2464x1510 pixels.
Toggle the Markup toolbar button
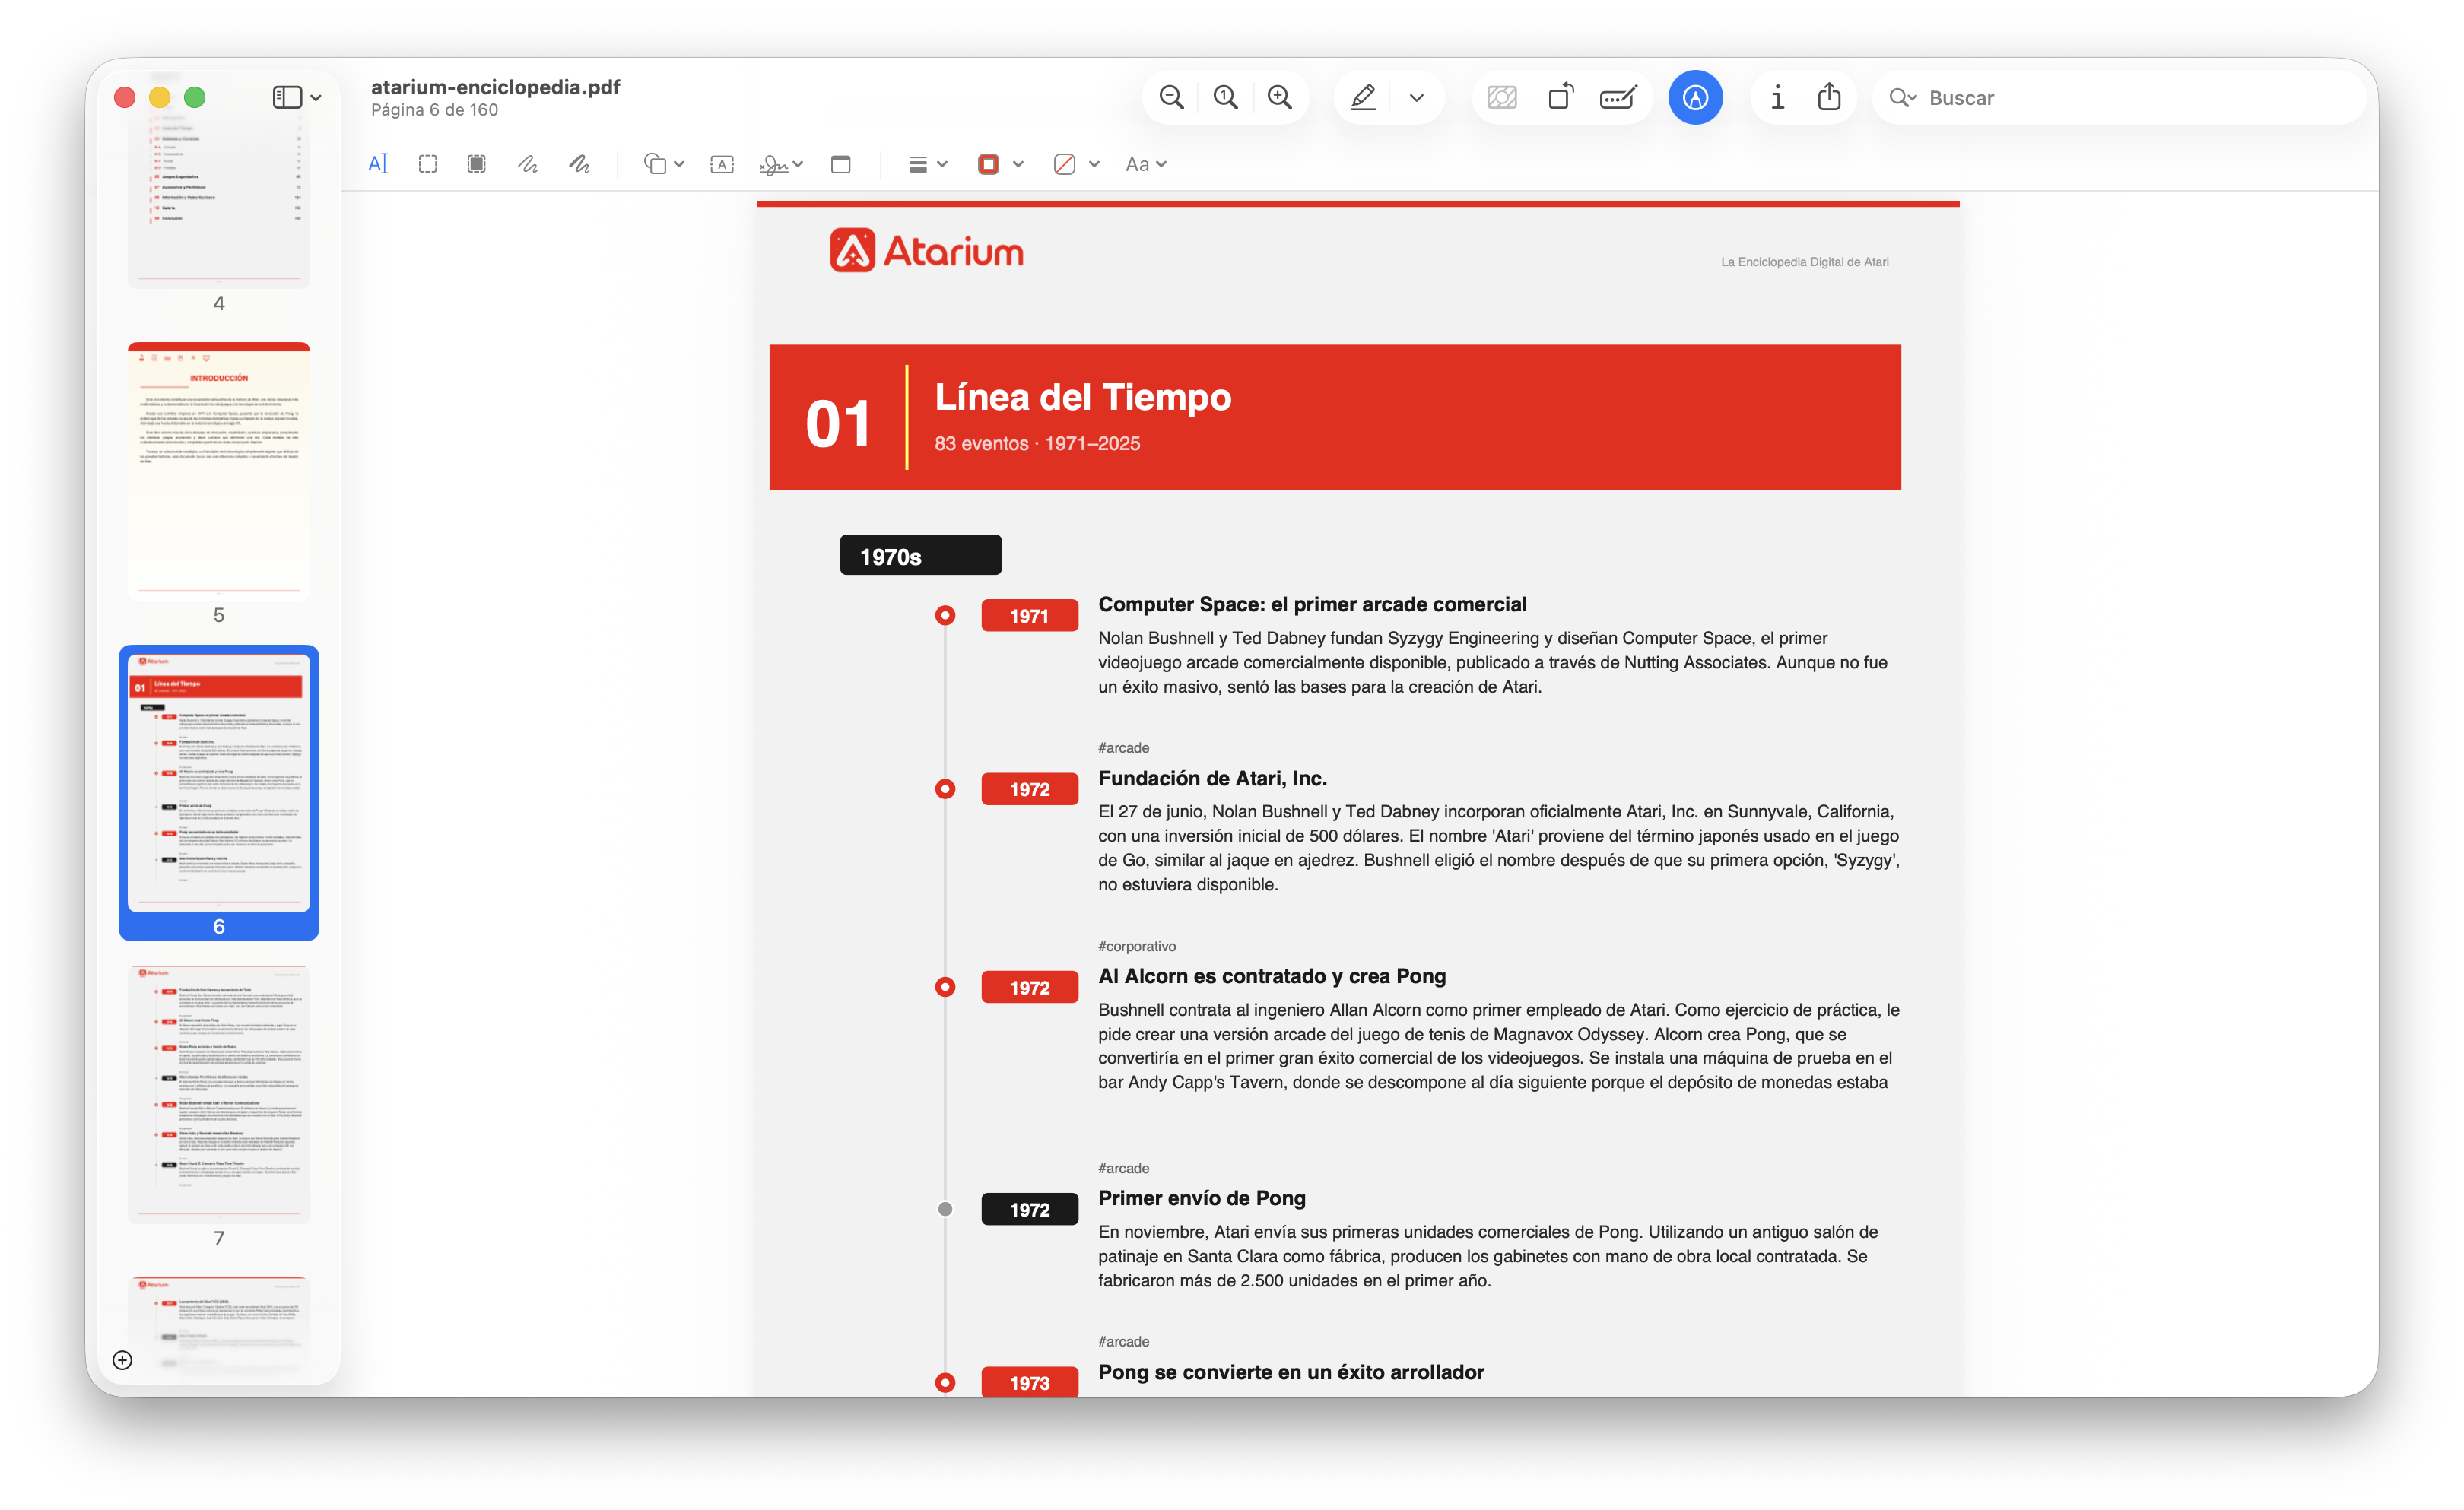coord(1695,98)
